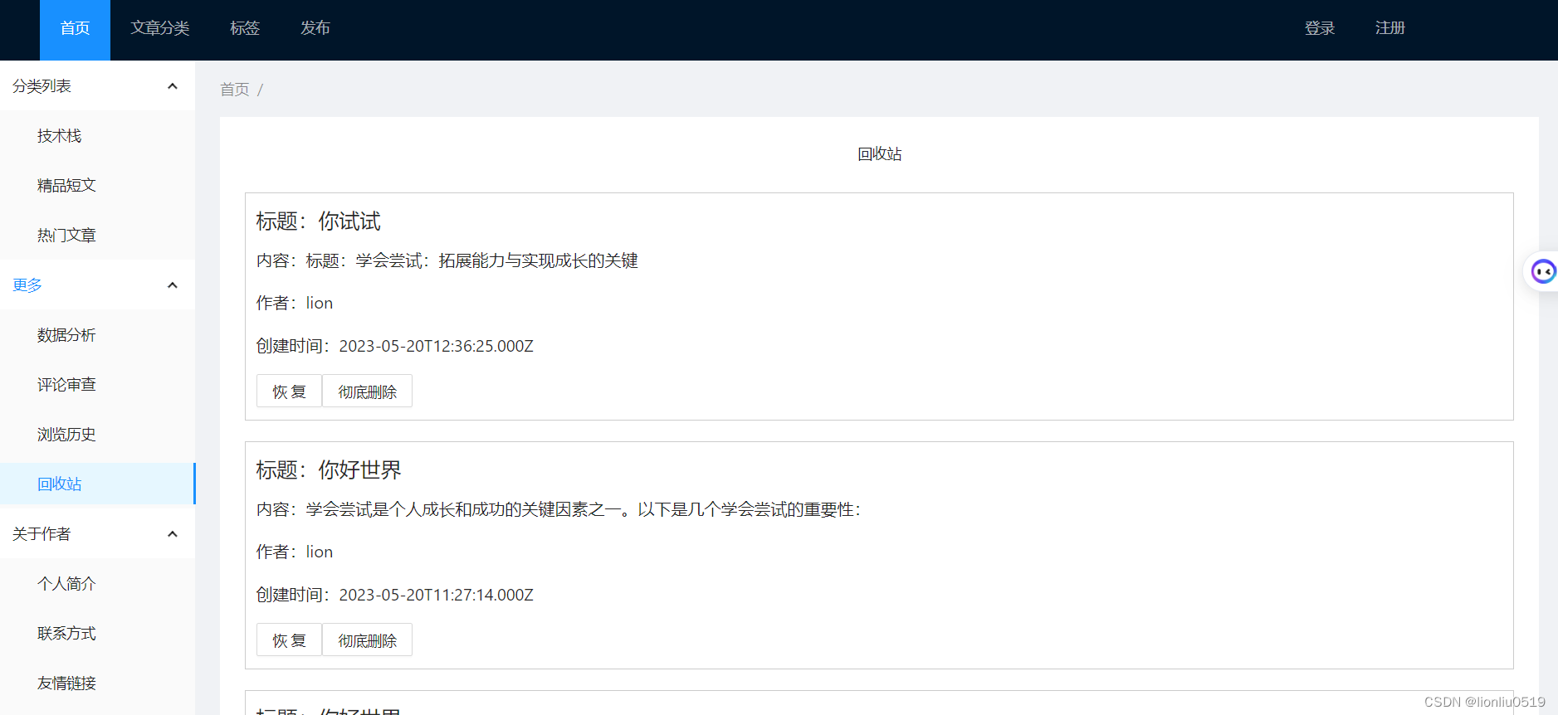The height and width of the screenshot is (715, 1558).
Task: Click 作者：lion in the 你试试 card
Action: 295,303
